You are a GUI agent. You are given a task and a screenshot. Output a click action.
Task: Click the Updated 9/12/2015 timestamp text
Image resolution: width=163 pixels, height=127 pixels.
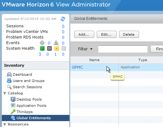pyautogui.click(x=30, y=19)
